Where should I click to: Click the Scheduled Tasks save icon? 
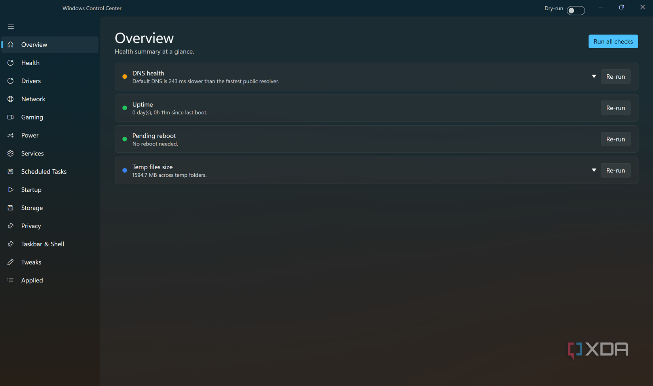(11, 172)
